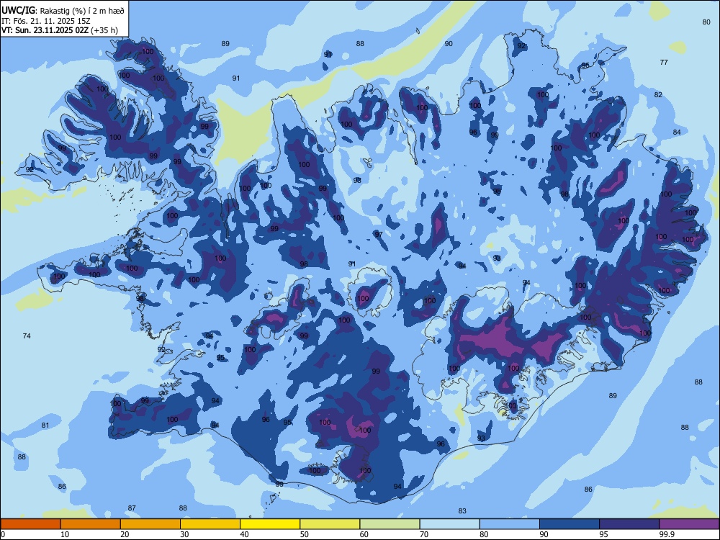Click the map value '90' north of Iceland
This screenshot has height=540, width=720.
click(449, 44)
